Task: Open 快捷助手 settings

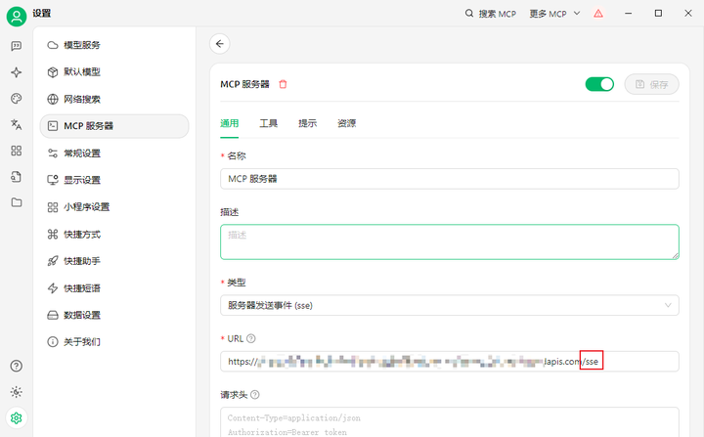Action: point(114,261)
